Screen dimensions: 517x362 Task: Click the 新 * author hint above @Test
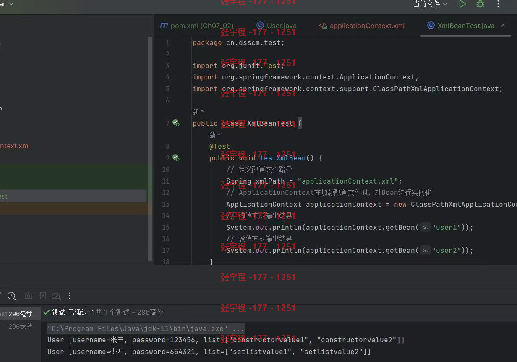coord(215,135)
